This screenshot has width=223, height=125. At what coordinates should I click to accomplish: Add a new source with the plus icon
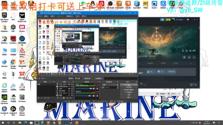coord(58,98)
